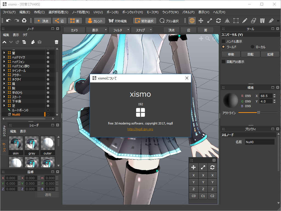Increase the X 68.5 stepper value
Image resolution: width=281 pixels, height=211 pixels.
pos(274,95)
